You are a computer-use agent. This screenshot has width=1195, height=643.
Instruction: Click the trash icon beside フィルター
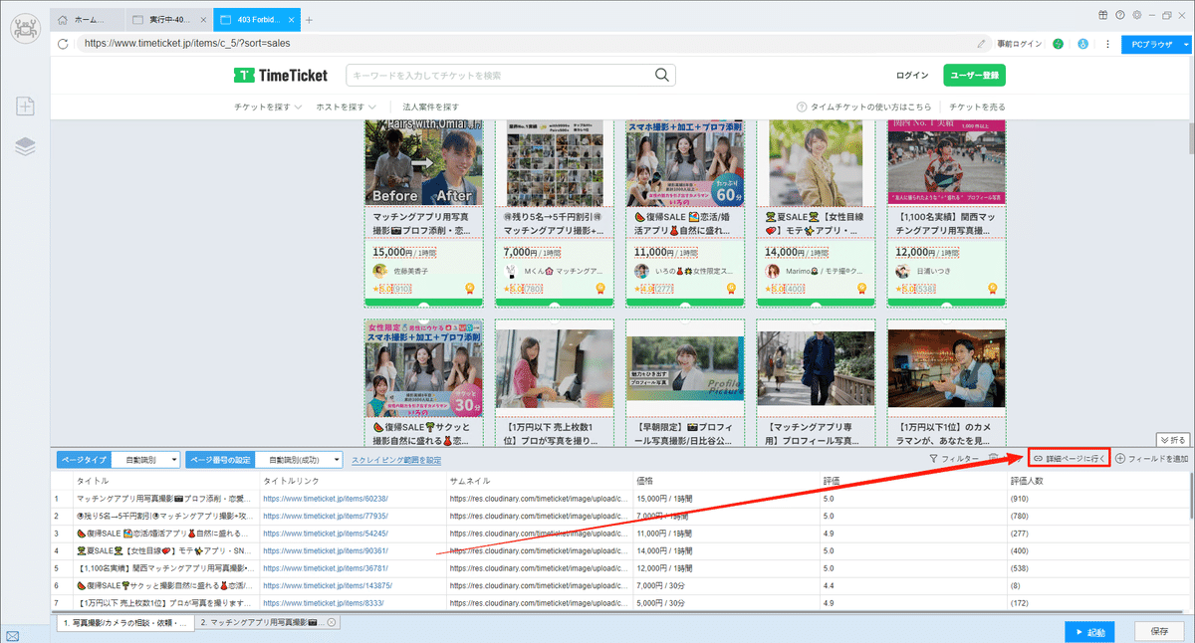point(994,459)
